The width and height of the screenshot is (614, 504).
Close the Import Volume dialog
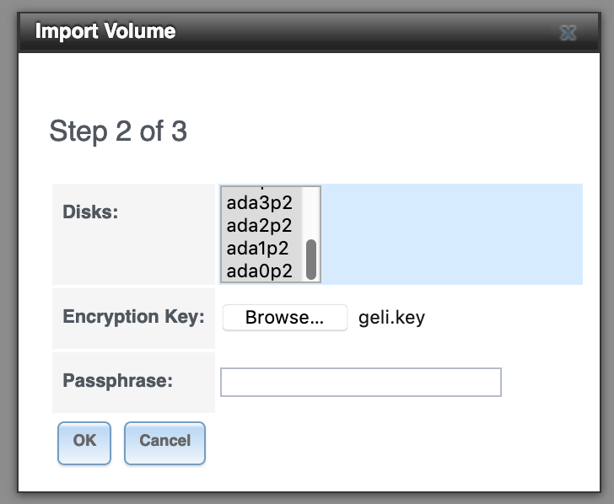[x=568, y=33]
